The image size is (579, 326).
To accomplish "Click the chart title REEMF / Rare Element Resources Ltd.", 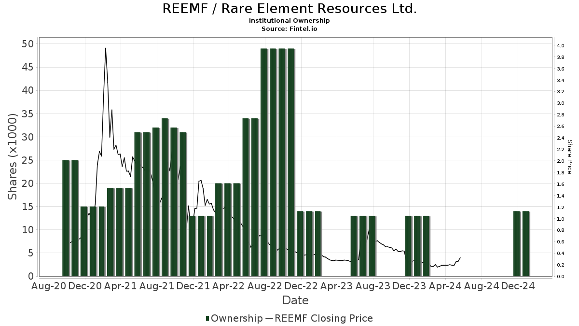I will 289,9.
